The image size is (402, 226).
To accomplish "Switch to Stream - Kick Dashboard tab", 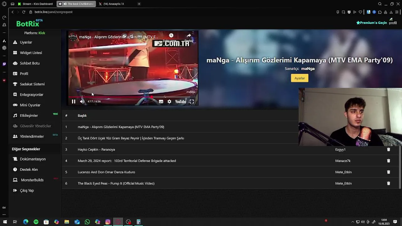I will [x=35, y=4].
